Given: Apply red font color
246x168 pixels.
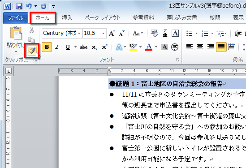Looking at the screenshot, I should [149, 47].
